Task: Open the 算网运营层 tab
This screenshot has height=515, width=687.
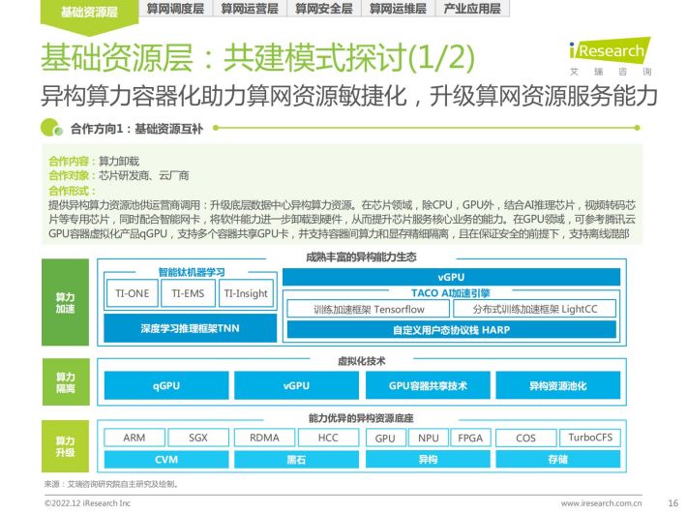Action: point(250,9)
